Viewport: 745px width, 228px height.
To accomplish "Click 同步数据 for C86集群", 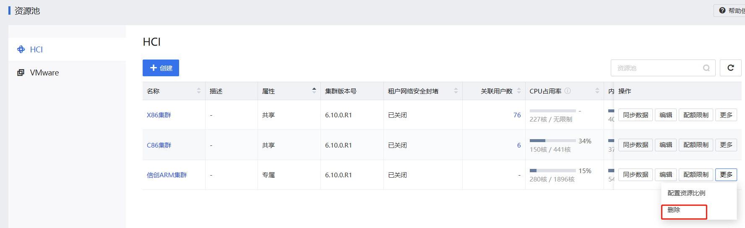I will (635, 145).
